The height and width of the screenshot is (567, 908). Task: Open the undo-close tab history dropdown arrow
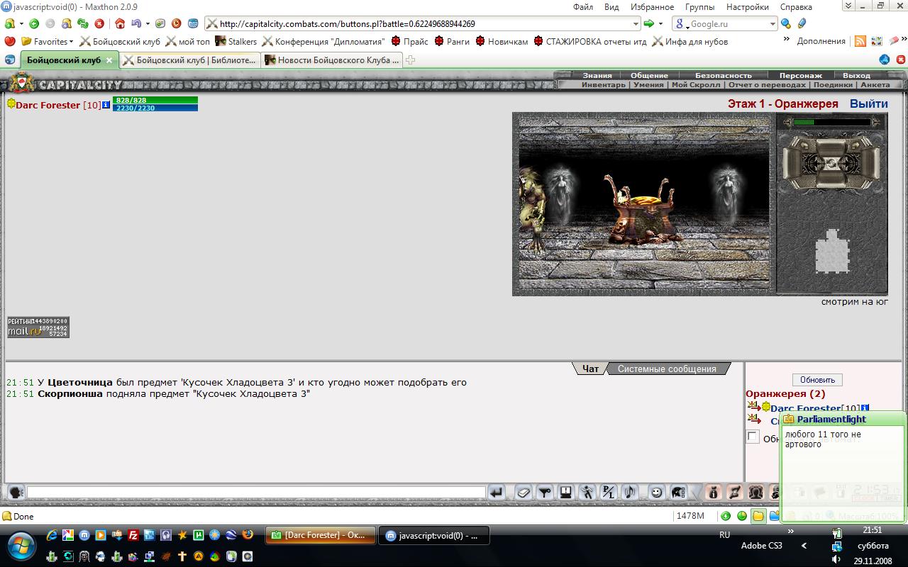[148, 23]
